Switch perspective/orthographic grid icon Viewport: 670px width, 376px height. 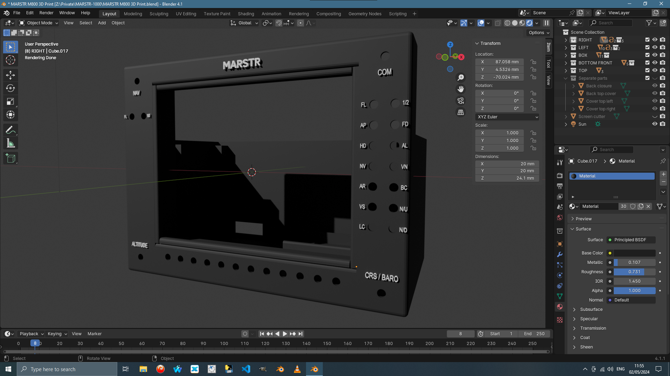click(x=461, y=112)
